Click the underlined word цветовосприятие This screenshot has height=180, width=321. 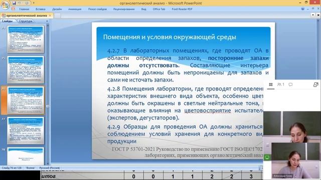[x=207, y=110]
